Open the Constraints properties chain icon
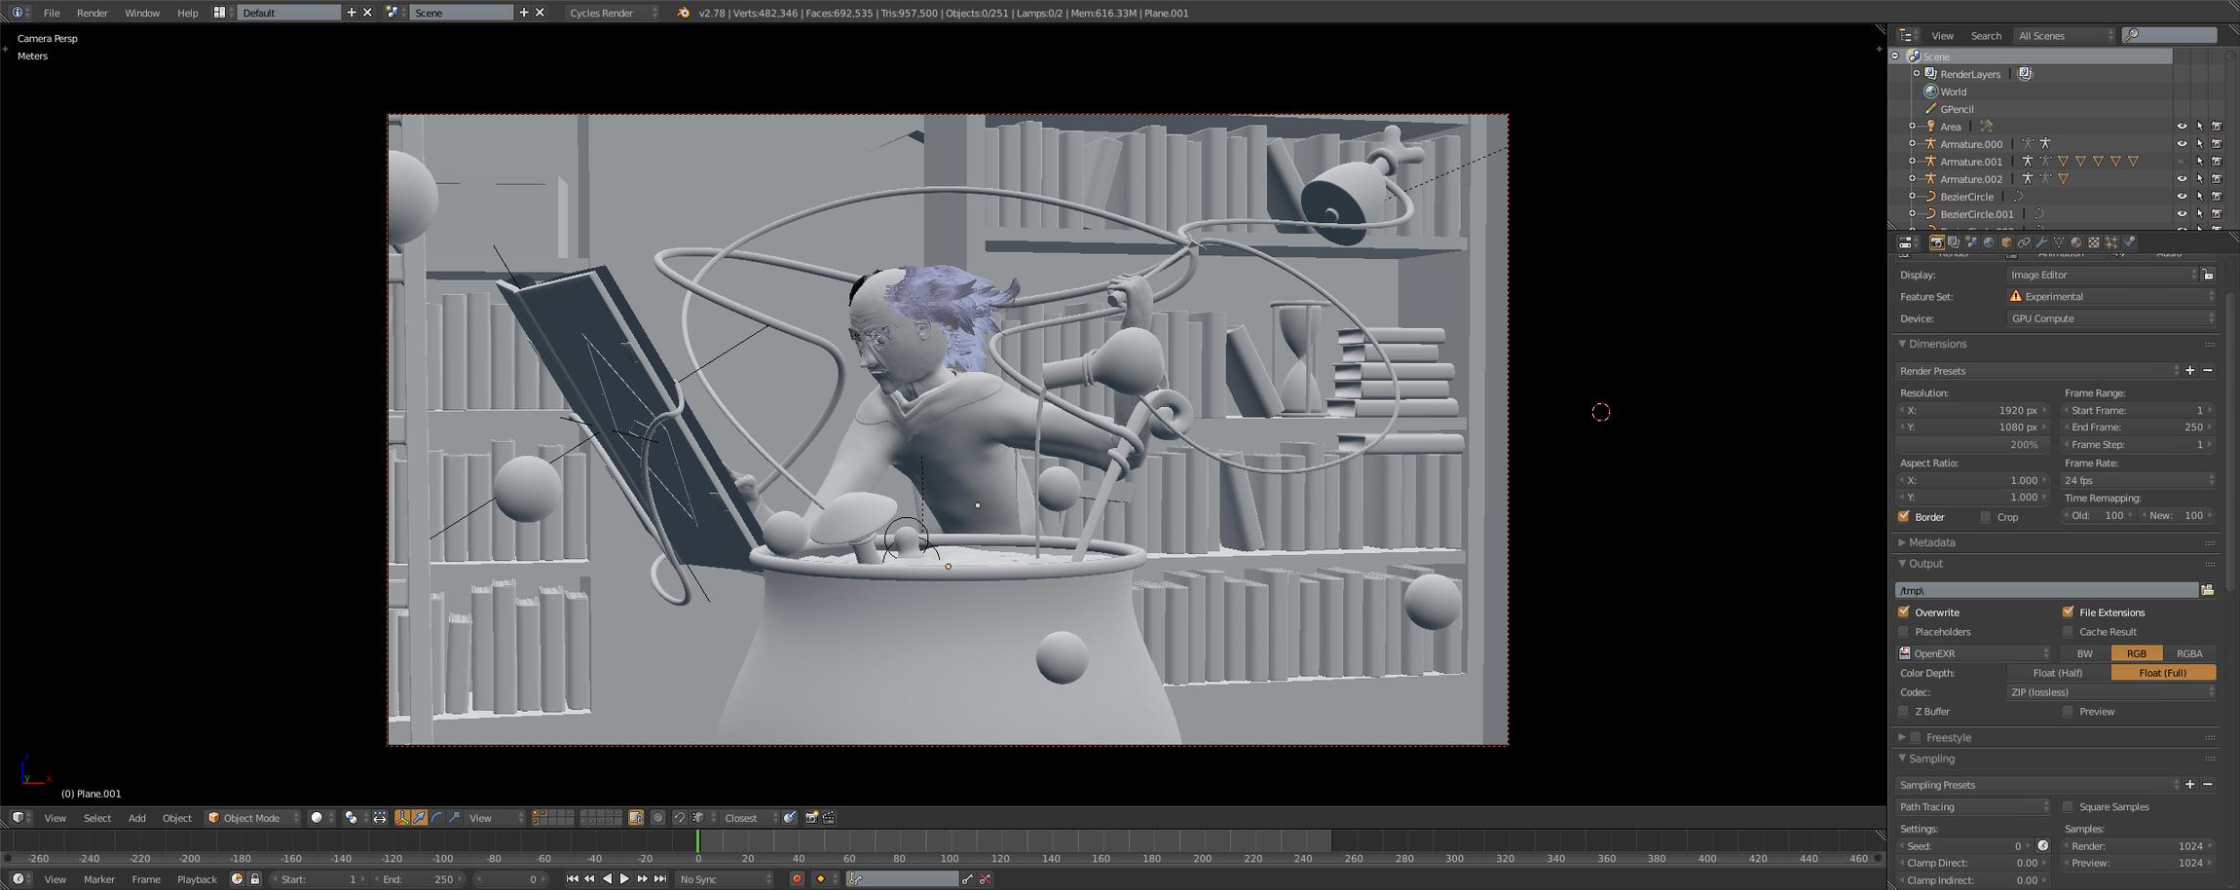 click(2024, 242)
